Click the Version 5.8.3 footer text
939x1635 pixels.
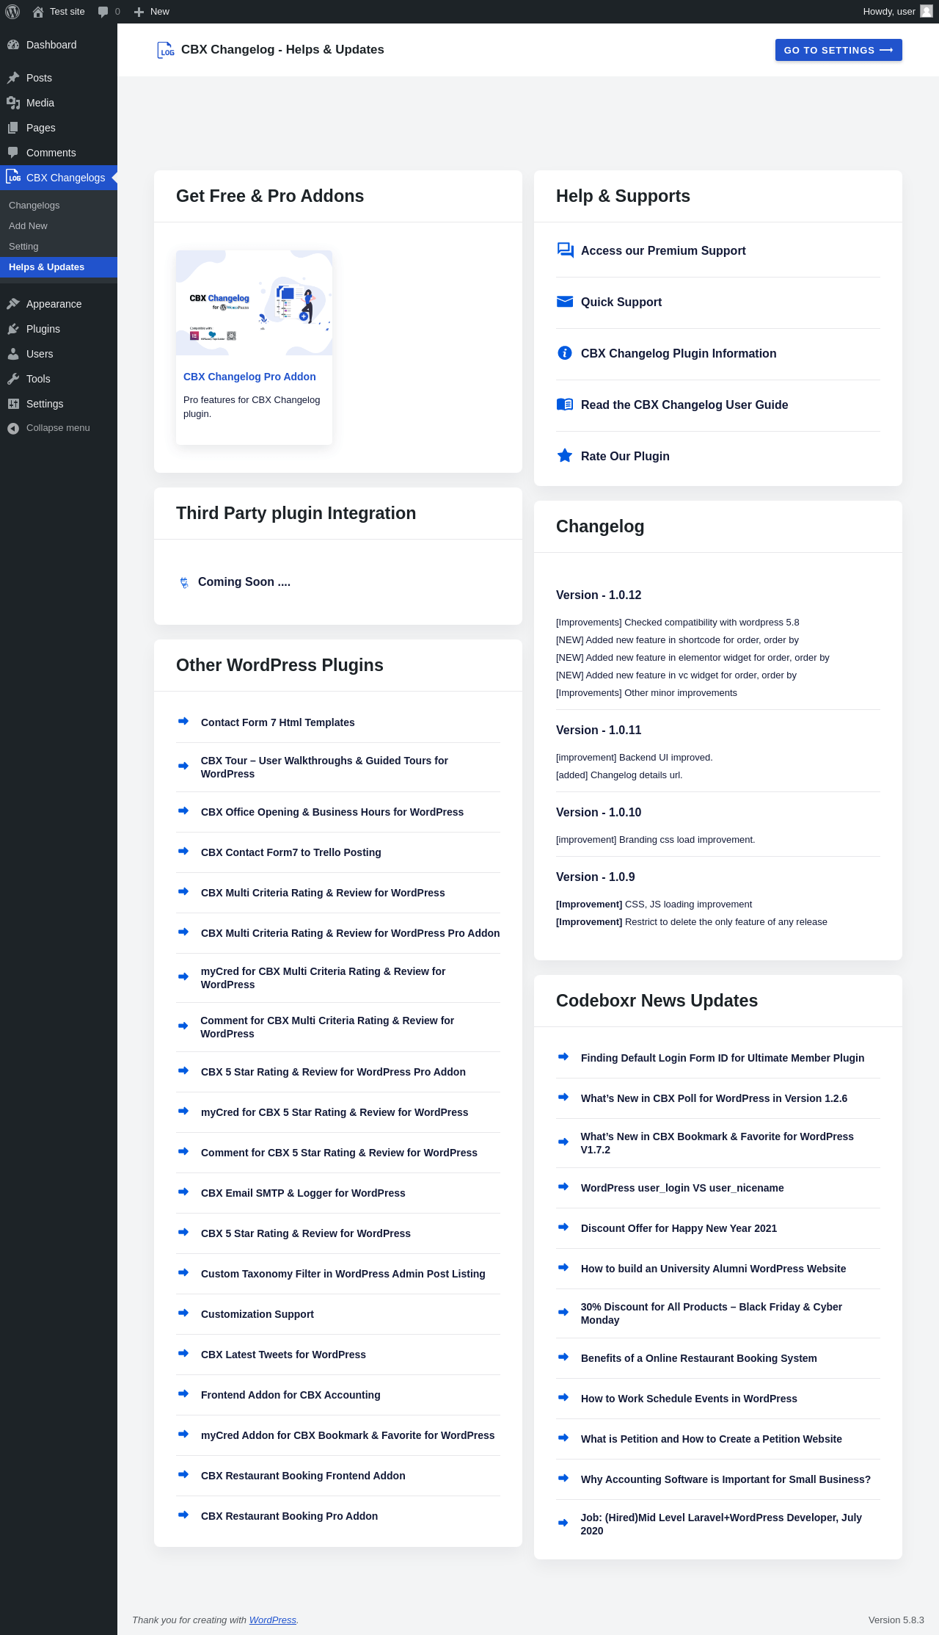click(x=896, y=1620)
